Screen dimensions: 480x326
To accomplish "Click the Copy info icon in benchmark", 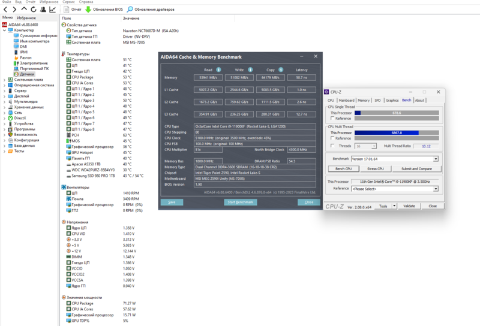I will [281, 70].
